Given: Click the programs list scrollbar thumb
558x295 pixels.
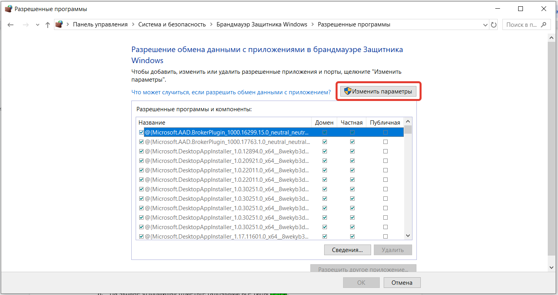Looking at the screenshot, I should 409,130.
